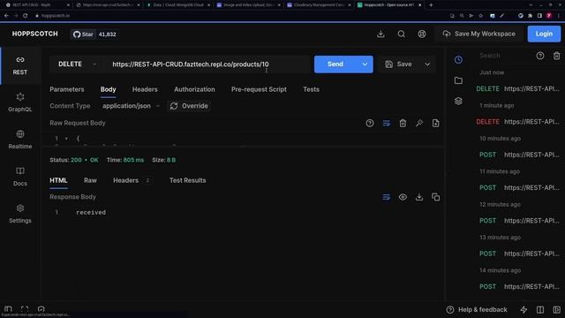This screenshot has height=318, width=565.
Task: Switch to the Hoppscotch browser tab
Action: coord(389,5)
